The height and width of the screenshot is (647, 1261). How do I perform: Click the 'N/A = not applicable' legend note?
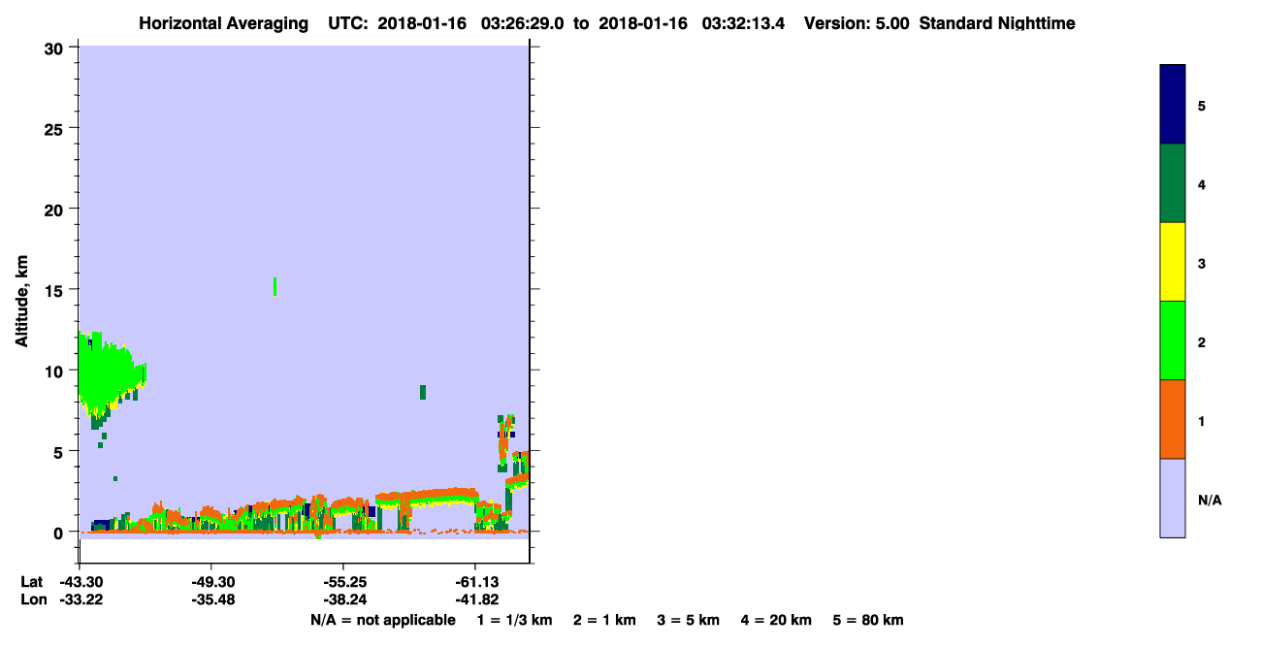tap(382, 620)
